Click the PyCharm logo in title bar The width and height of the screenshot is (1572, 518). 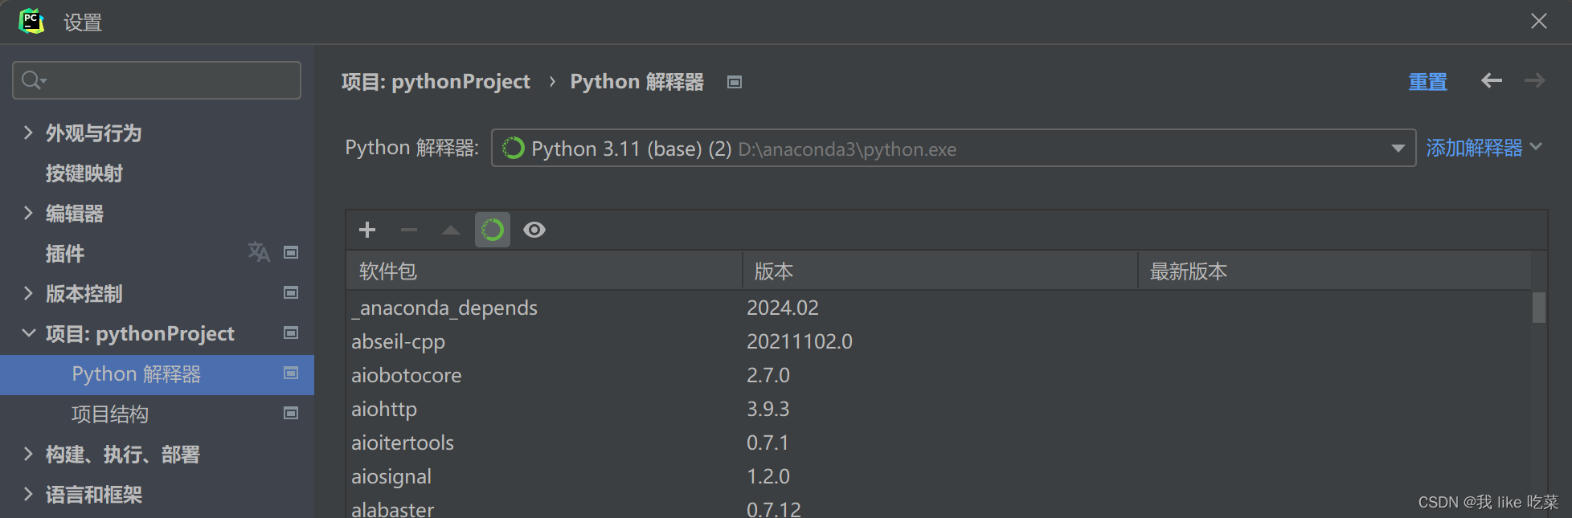(31, 21)
